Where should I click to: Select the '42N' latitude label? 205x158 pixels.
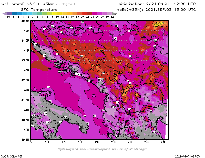[26, 90]
